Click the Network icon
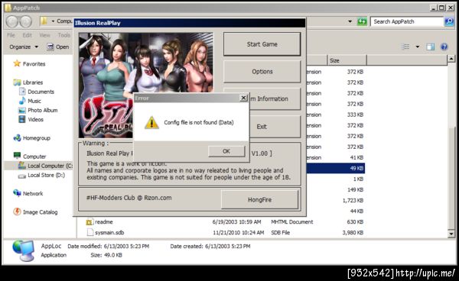 click(17, 192)
